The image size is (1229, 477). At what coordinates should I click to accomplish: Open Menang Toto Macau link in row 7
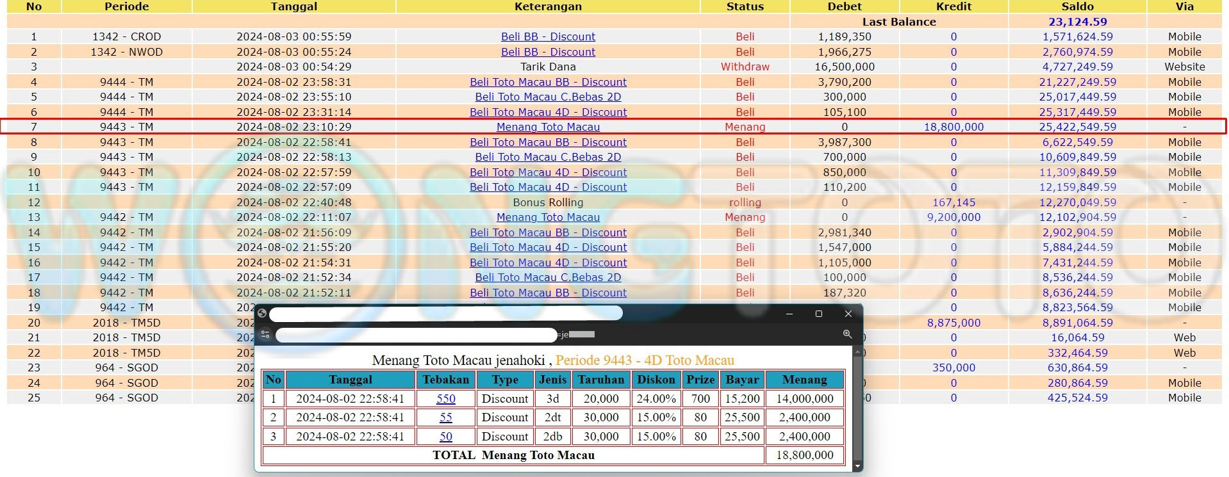[548, 127]
